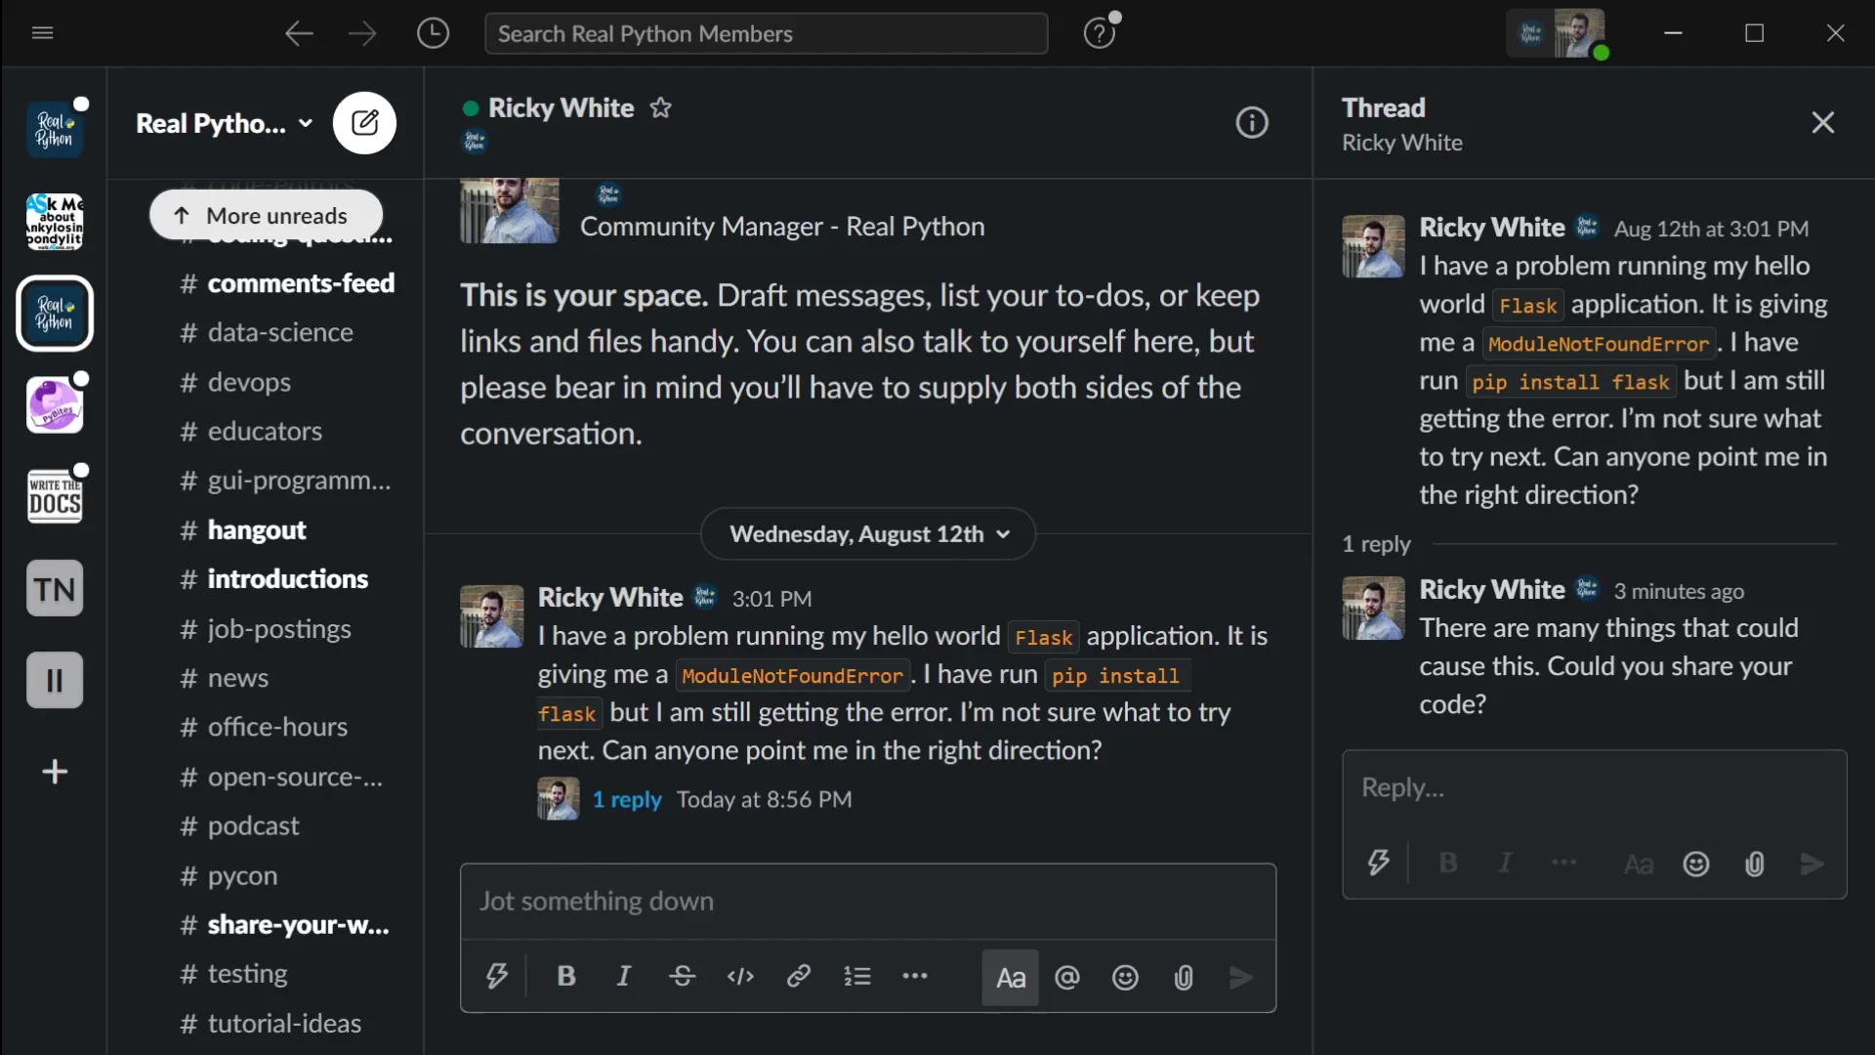Viewport: 1875px width, 1055px height.
Task: Insert emoji in thread reply box
Action: pyautogui.click(x=1696, y=865)
